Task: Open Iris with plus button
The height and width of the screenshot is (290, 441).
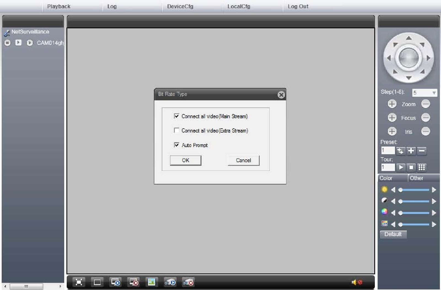Action: tap(392, 131)
